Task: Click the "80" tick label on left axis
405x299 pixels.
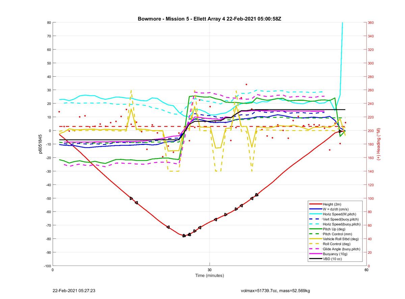Action: point(49,23)
